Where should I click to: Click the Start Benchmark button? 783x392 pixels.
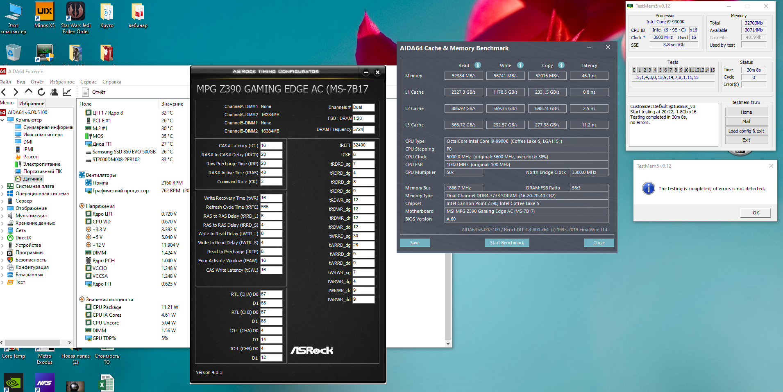tap(507, 243)
